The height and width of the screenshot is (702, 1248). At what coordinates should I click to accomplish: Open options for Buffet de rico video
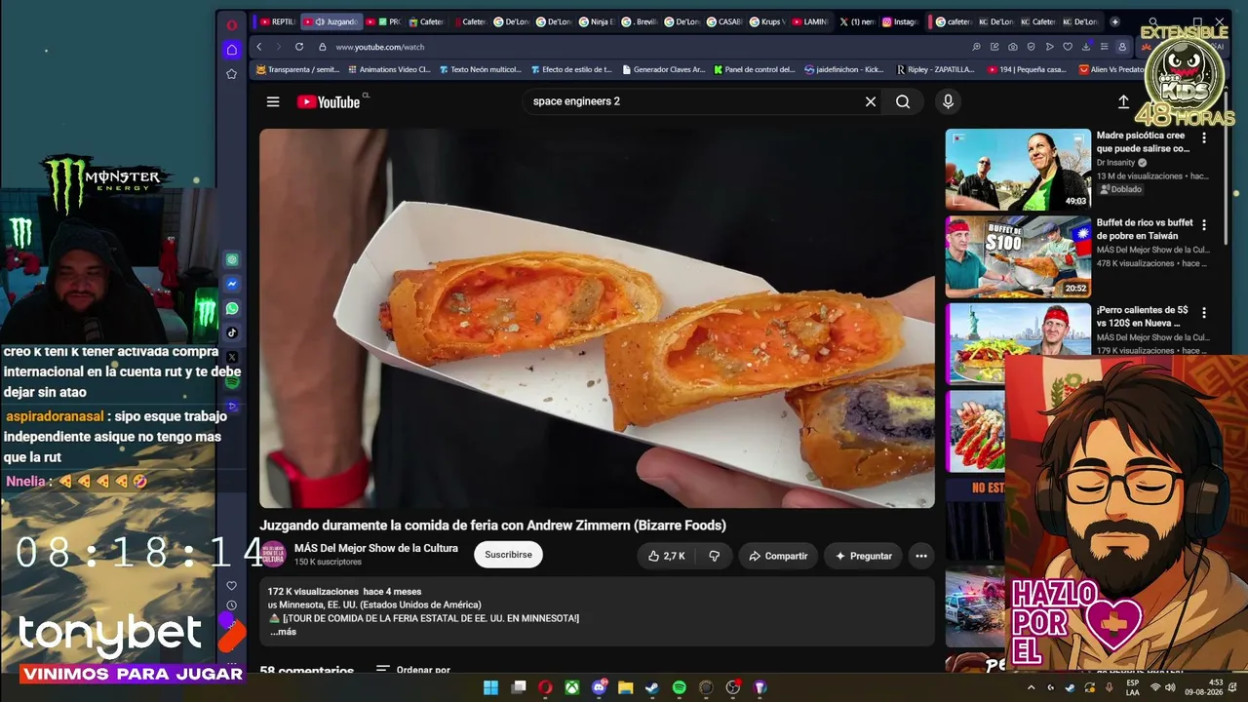click(x=1204, y=225)
